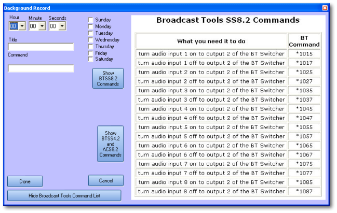Screen dimensions: 337x213
Task: Select row 'turn audio input 4 off'
Action: (x=211, y=118)
